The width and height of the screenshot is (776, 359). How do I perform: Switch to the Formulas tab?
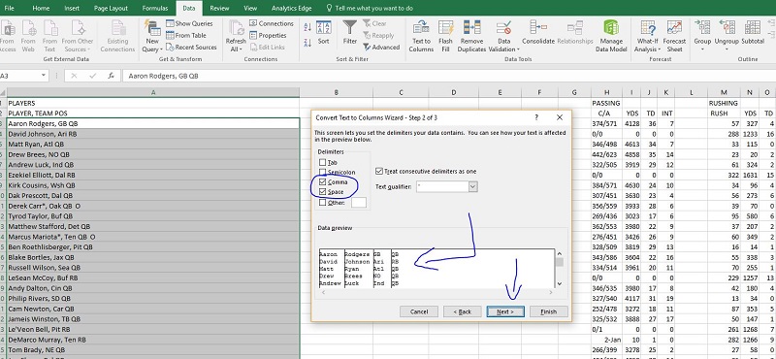point(155,8)
